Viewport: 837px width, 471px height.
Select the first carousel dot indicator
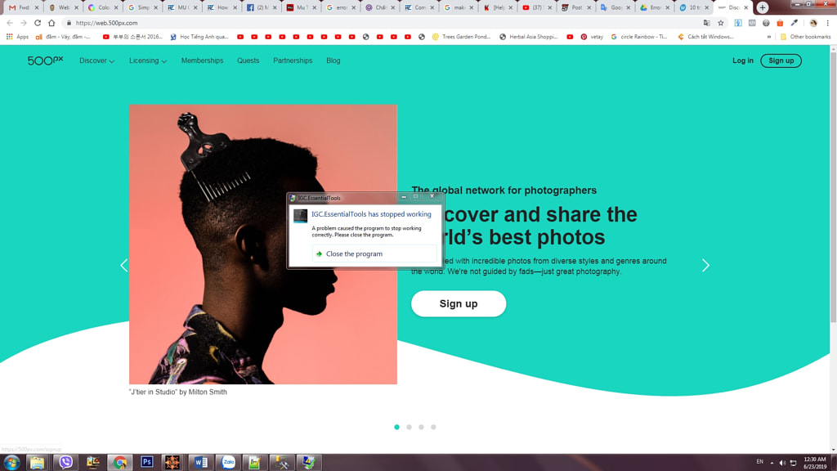[x=397, y=427]
